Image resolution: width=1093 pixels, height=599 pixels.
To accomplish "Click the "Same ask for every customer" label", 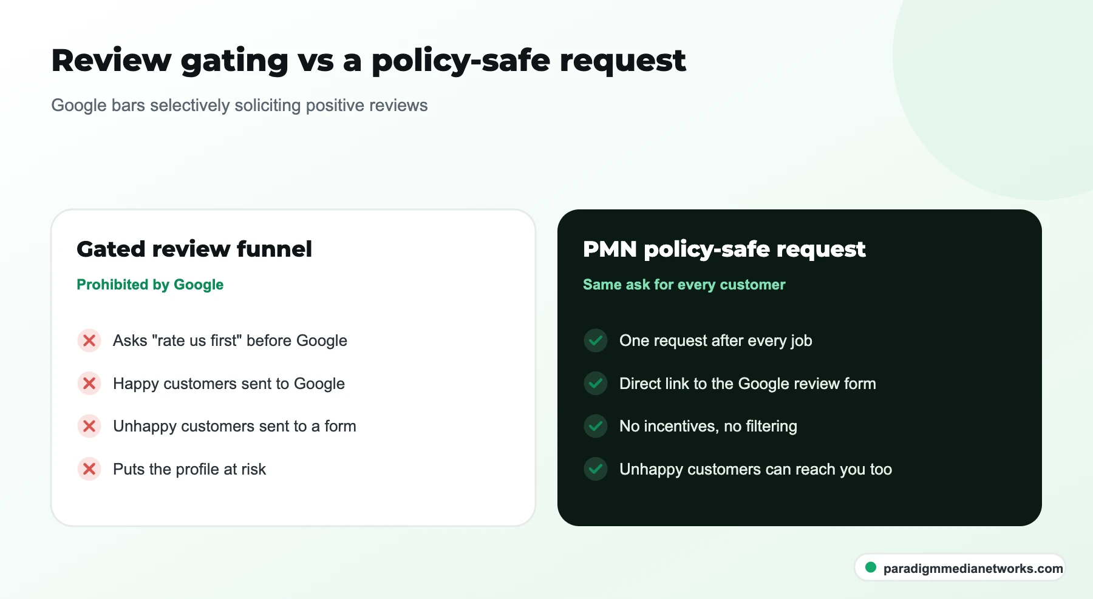I will 684,285.
